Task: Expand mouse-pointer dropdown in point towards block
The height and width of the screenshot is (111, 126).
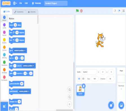Action: pos(24,91)
